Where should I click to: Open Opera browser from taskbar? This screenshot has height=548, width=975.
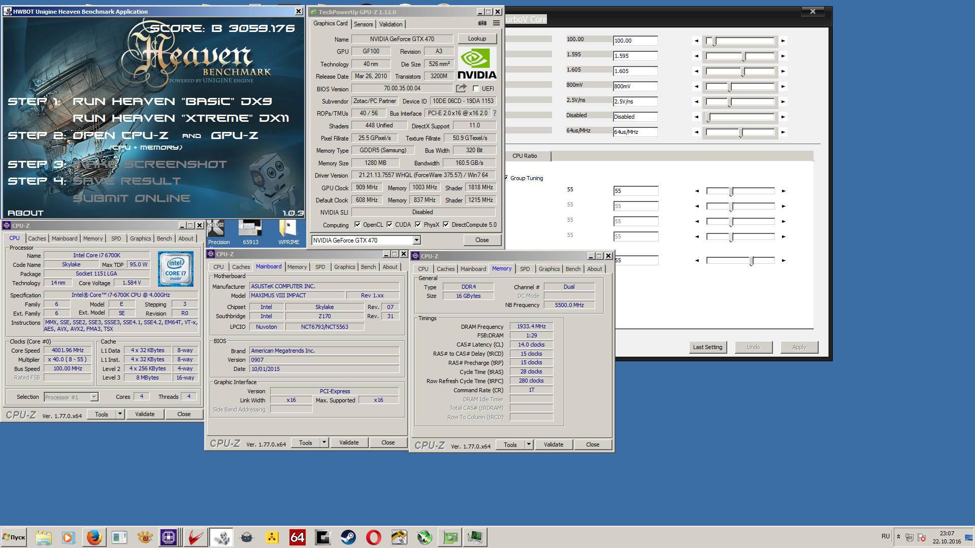pyautogui.click(x=373, y=537)
